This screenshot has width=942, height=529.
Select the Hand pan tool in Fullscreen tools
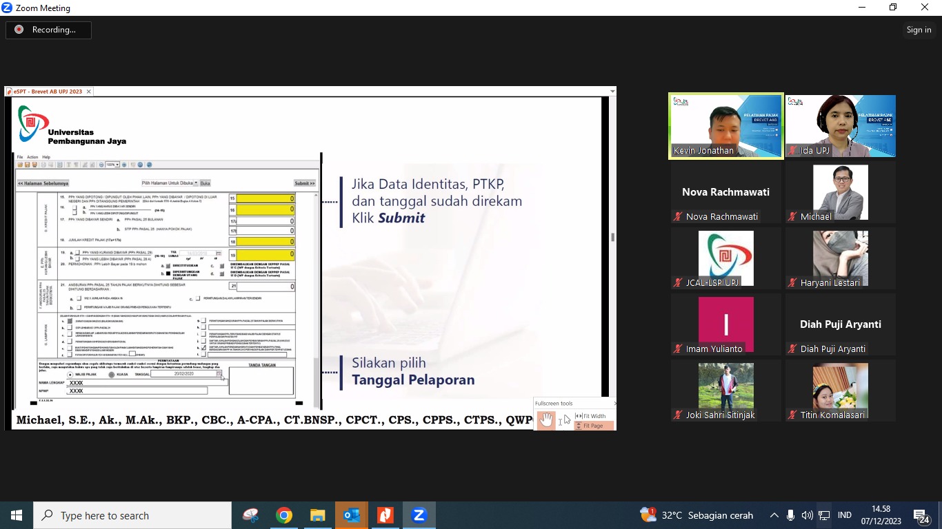(546, 420)
